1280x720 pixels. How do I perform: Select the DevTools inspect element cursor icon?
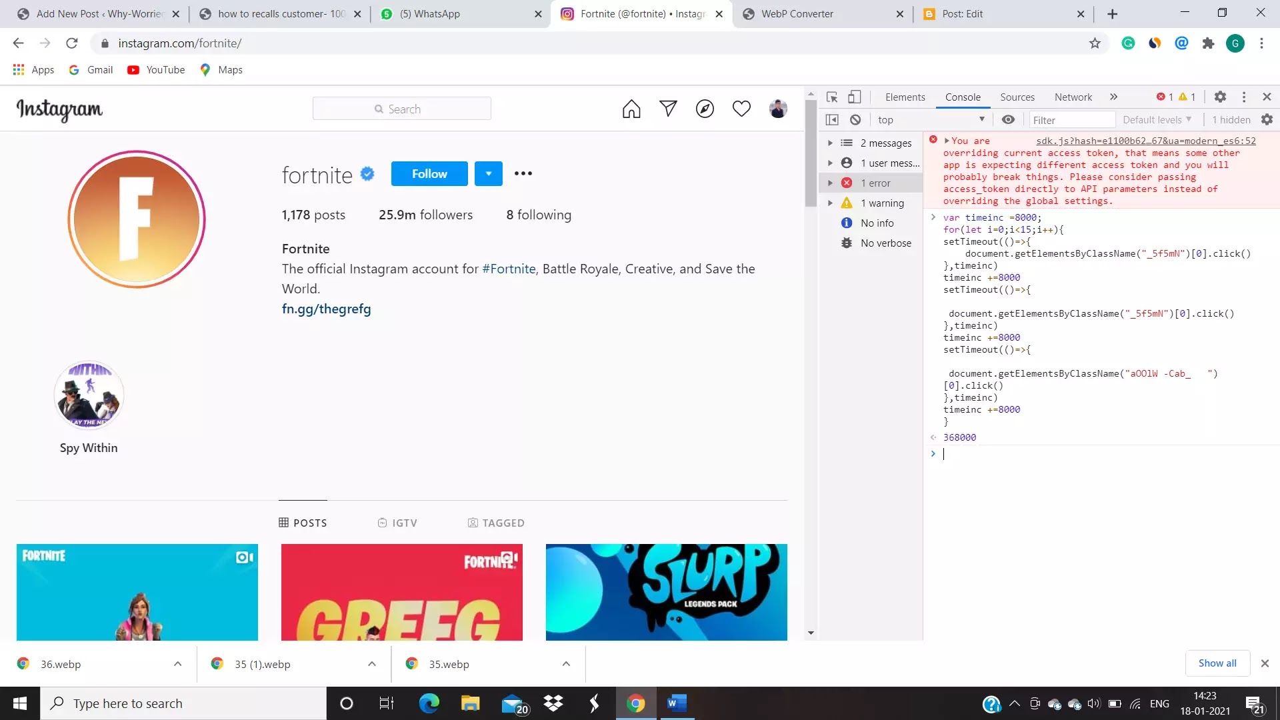coord(832,97)
